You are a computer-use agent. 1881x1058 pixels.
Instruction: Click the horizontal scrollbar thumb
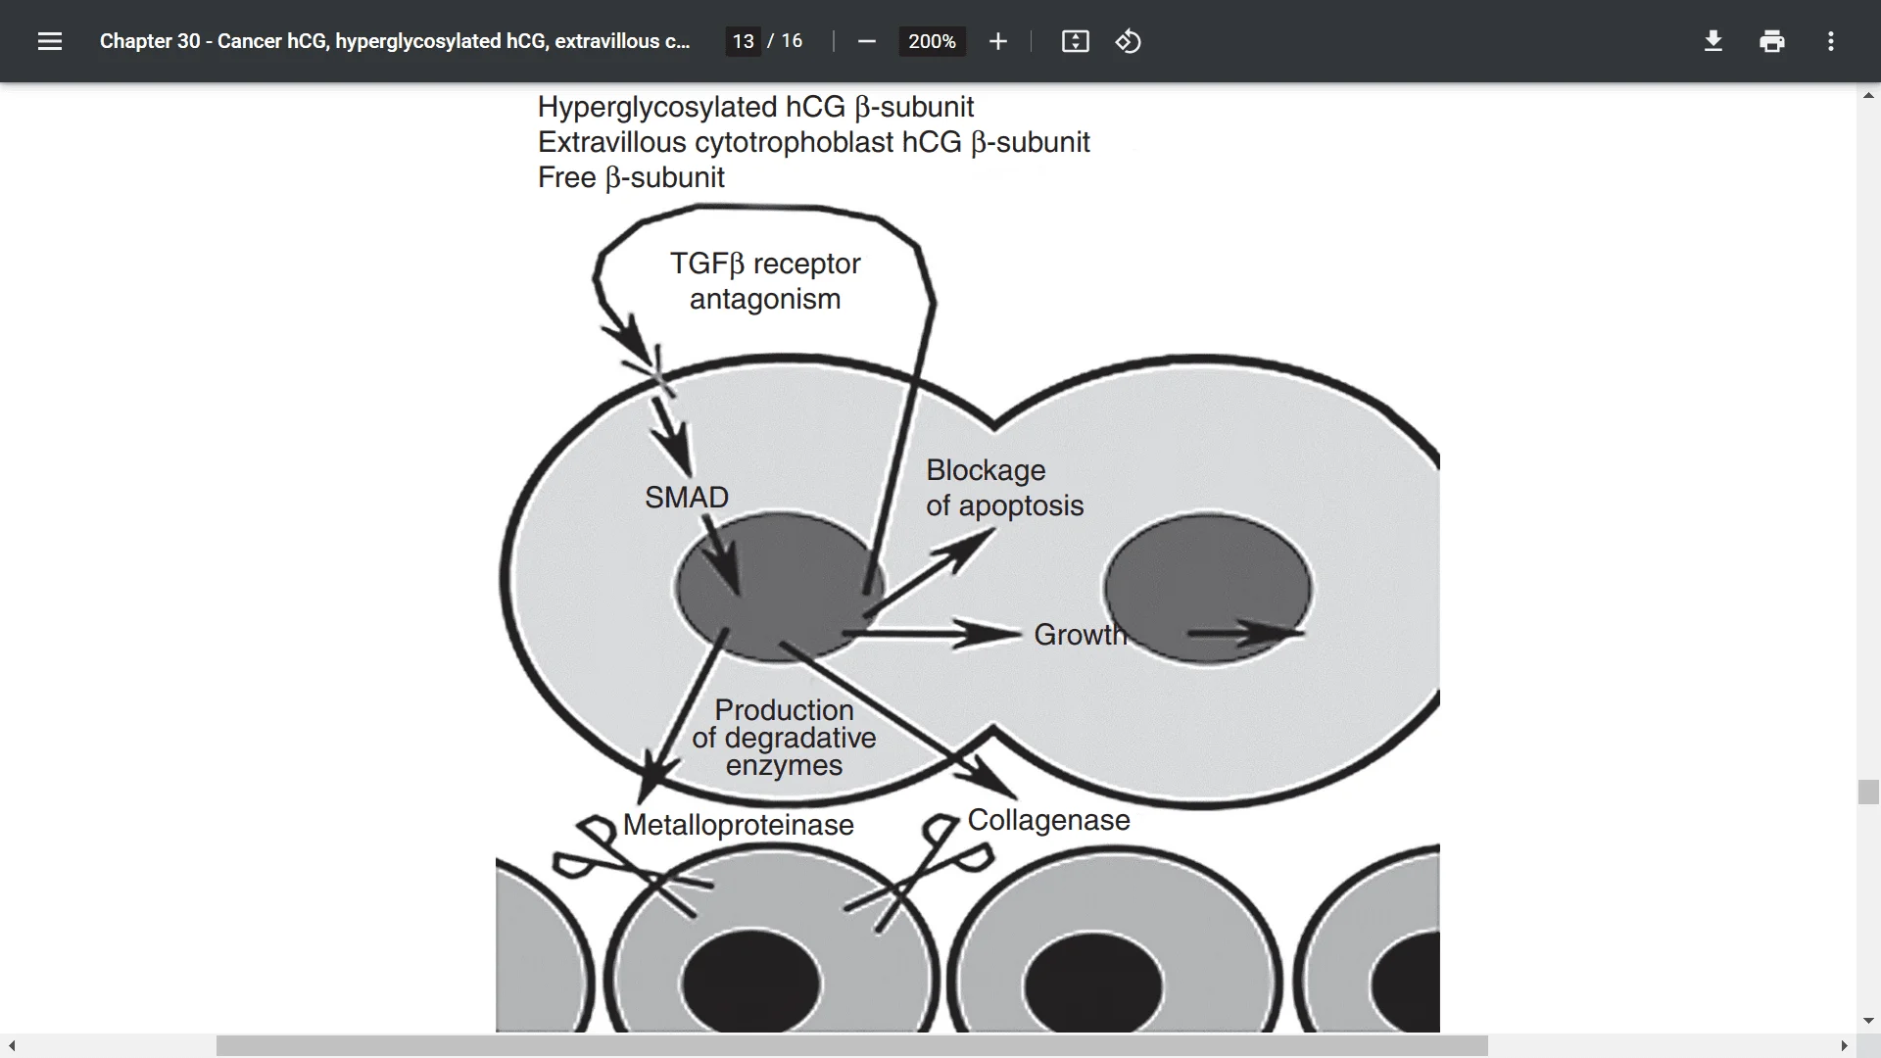tap(852, 1045)
